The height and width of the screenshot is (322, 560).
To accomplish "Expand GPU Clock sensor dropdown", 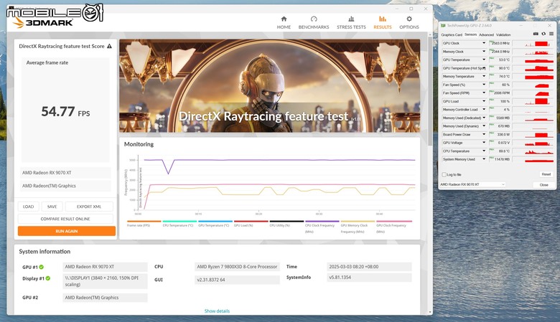I will pyautogui.click(x=484, y=43).
